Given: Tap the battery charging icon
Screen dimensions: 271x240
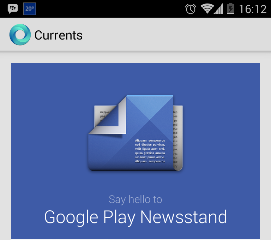Looking at the screenshot, I should [x=230, y=8].
